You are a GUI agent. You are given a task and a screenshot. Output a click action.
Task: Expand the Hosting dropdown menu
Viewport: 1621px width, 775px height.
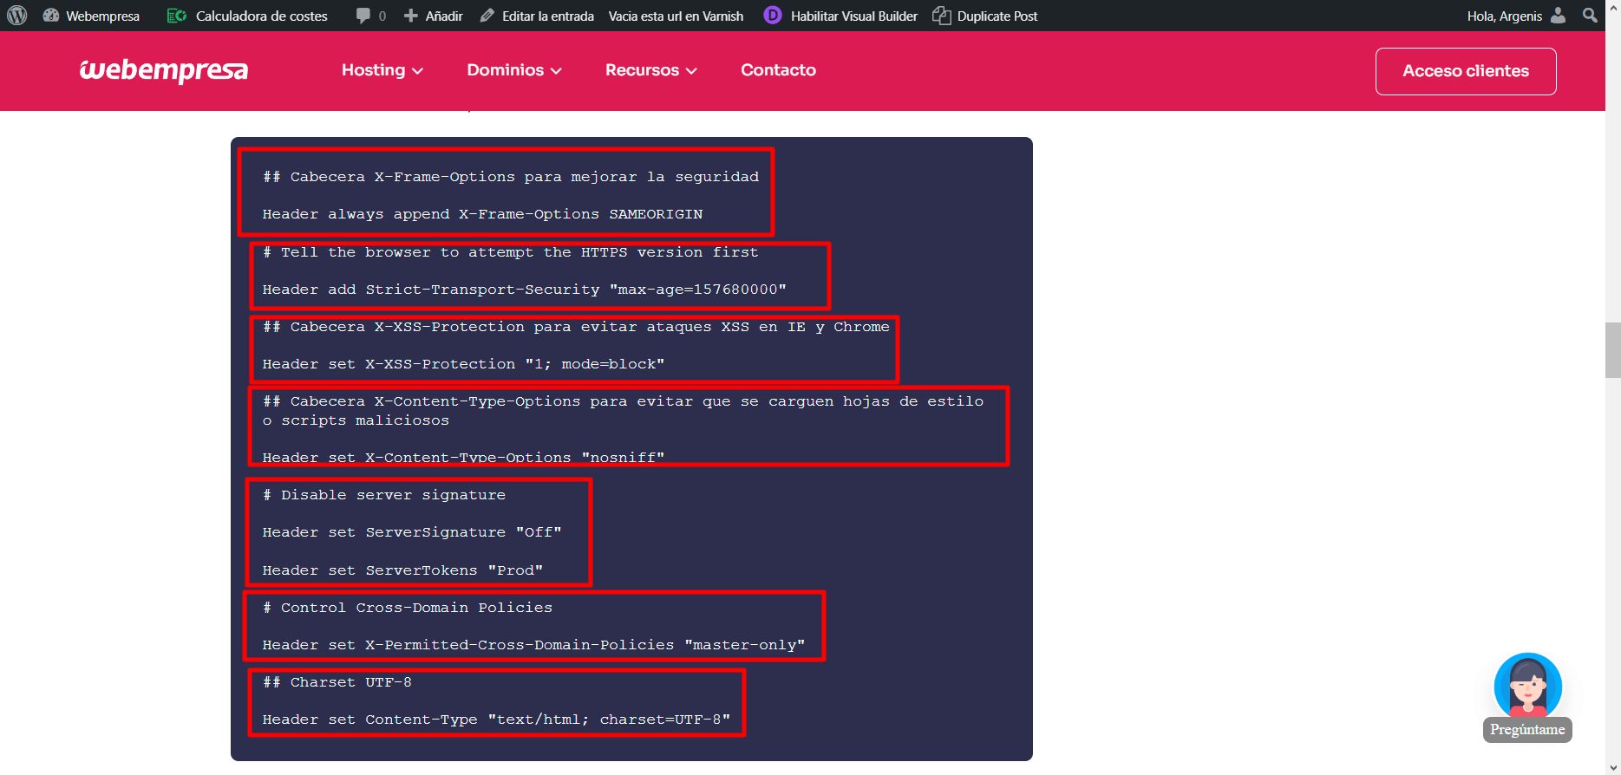coord(382,70)
